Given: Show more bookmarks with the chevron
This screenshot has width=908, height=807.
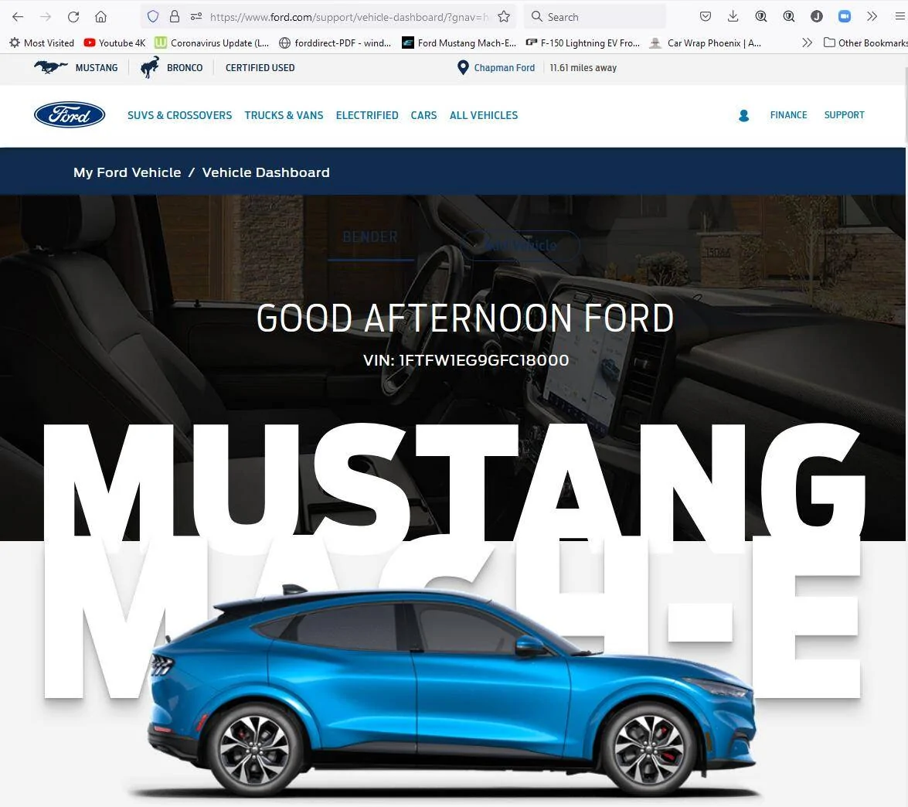Looking at the screenshot, I should pos(808,43).
